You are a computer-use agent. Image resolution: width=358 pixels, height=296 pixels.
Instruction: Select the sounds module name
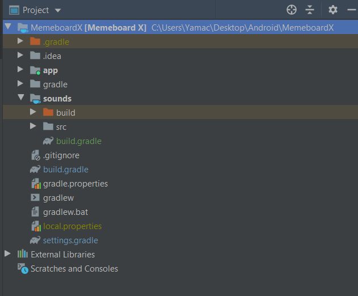coord(57,99)
